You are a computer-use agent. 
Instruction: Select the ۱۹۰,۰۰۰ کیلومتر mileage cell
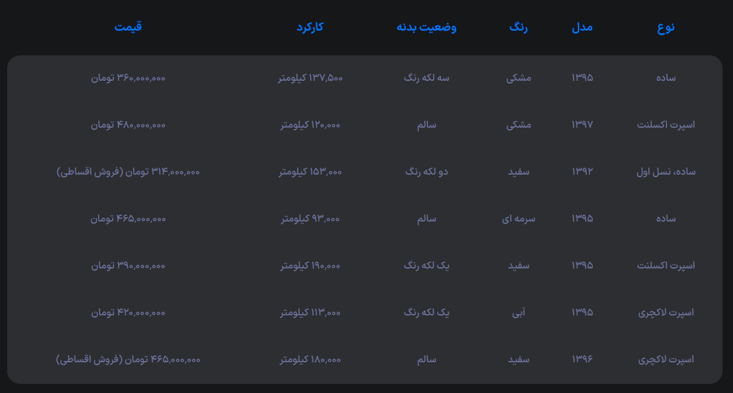(x=310, y=265)
